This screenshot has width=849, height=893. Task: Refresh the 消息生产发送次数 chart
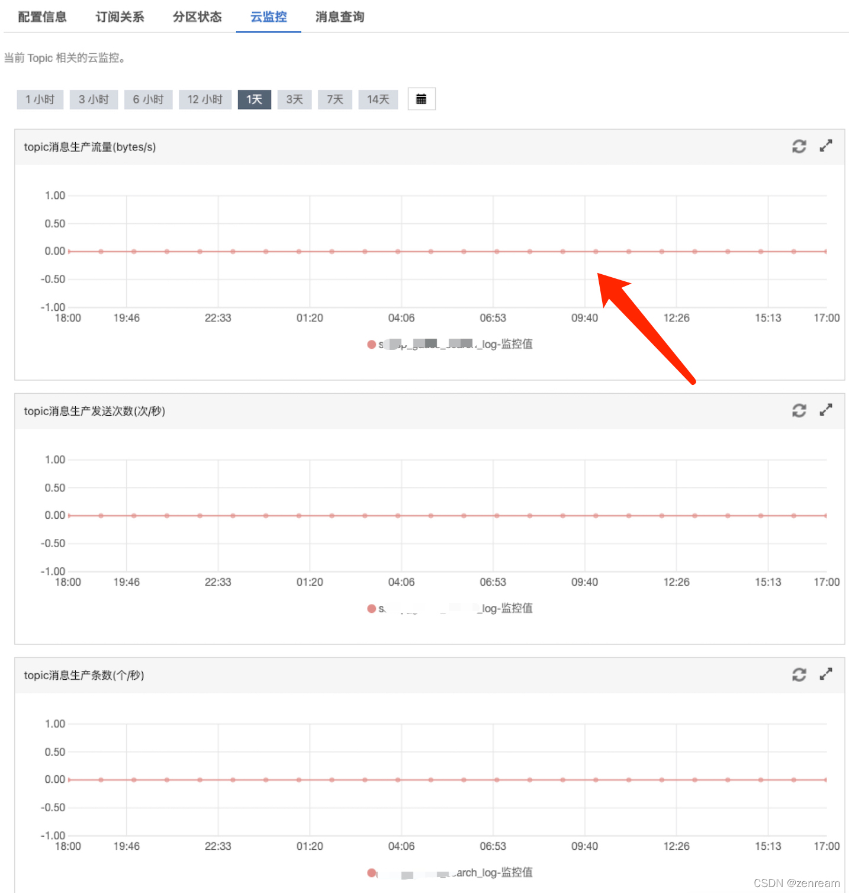pyautogui.click(x=799, y=410)
